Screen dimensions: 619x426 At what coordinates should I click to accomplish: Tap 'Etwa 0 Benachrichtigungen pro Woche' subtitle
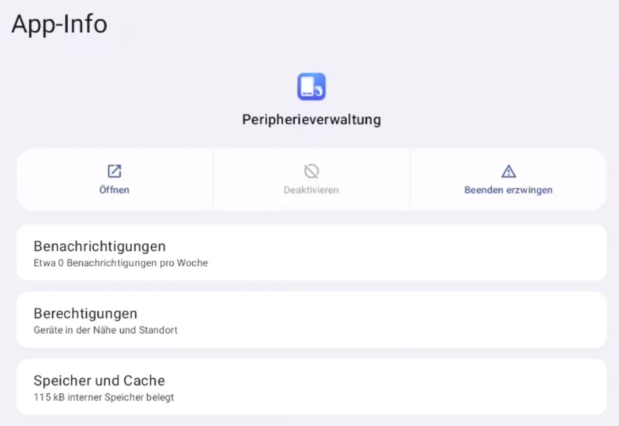pyautogui.click(x=121, y=263)
